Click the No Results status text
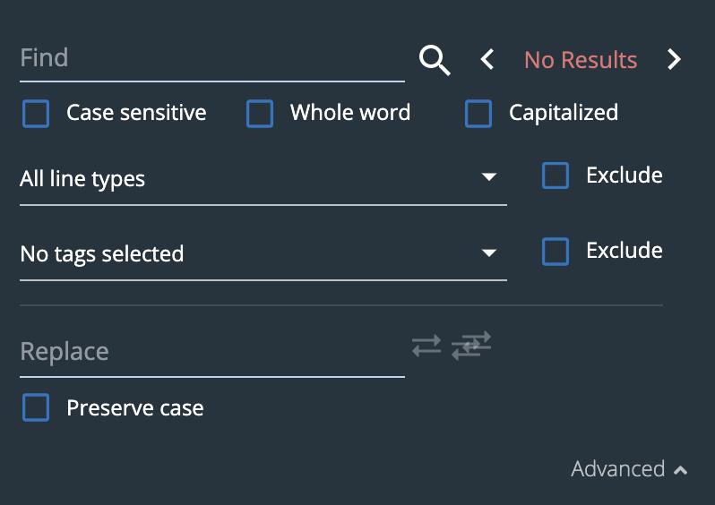715x505 pixels. point(581,60)
